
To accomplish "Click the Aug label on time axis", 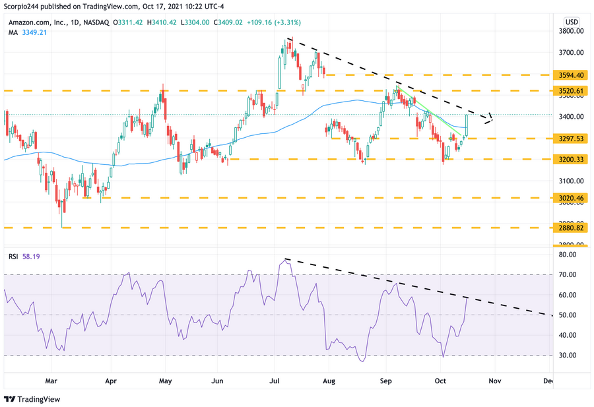I will (x=329, y=381).
